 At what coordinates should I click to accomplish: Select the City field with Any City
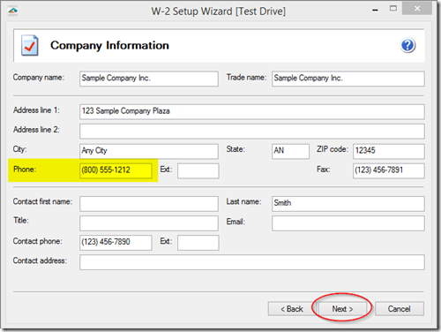[x=149, y=151]
